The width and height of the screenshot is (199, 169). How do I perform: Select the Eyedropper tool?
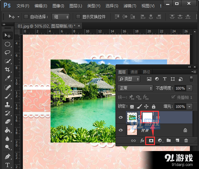pos(8,78)
